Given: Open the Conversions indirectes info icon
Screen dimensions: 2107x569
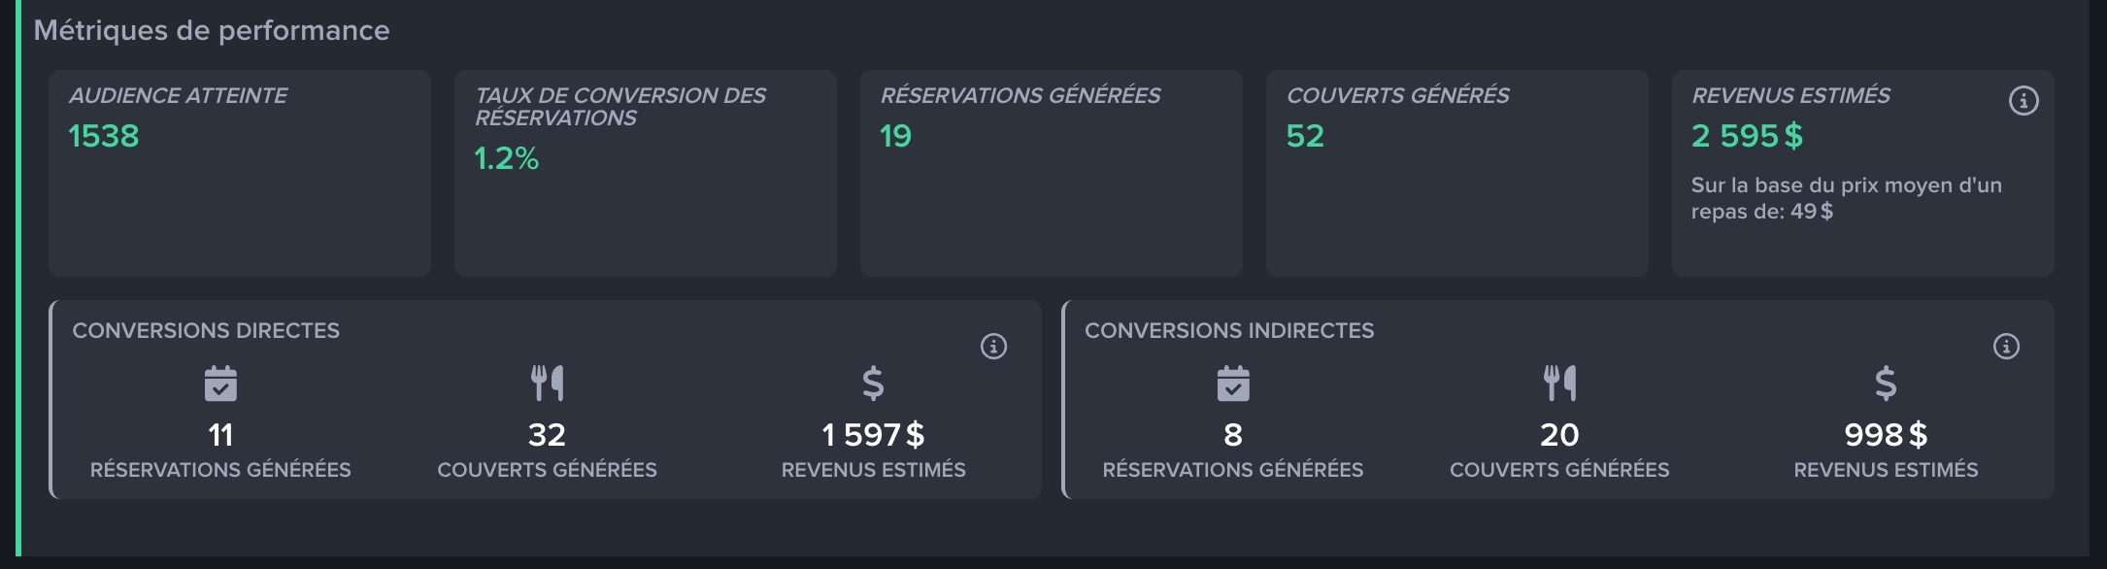Looking at the screenshot, I should [x=2006, y=347].
